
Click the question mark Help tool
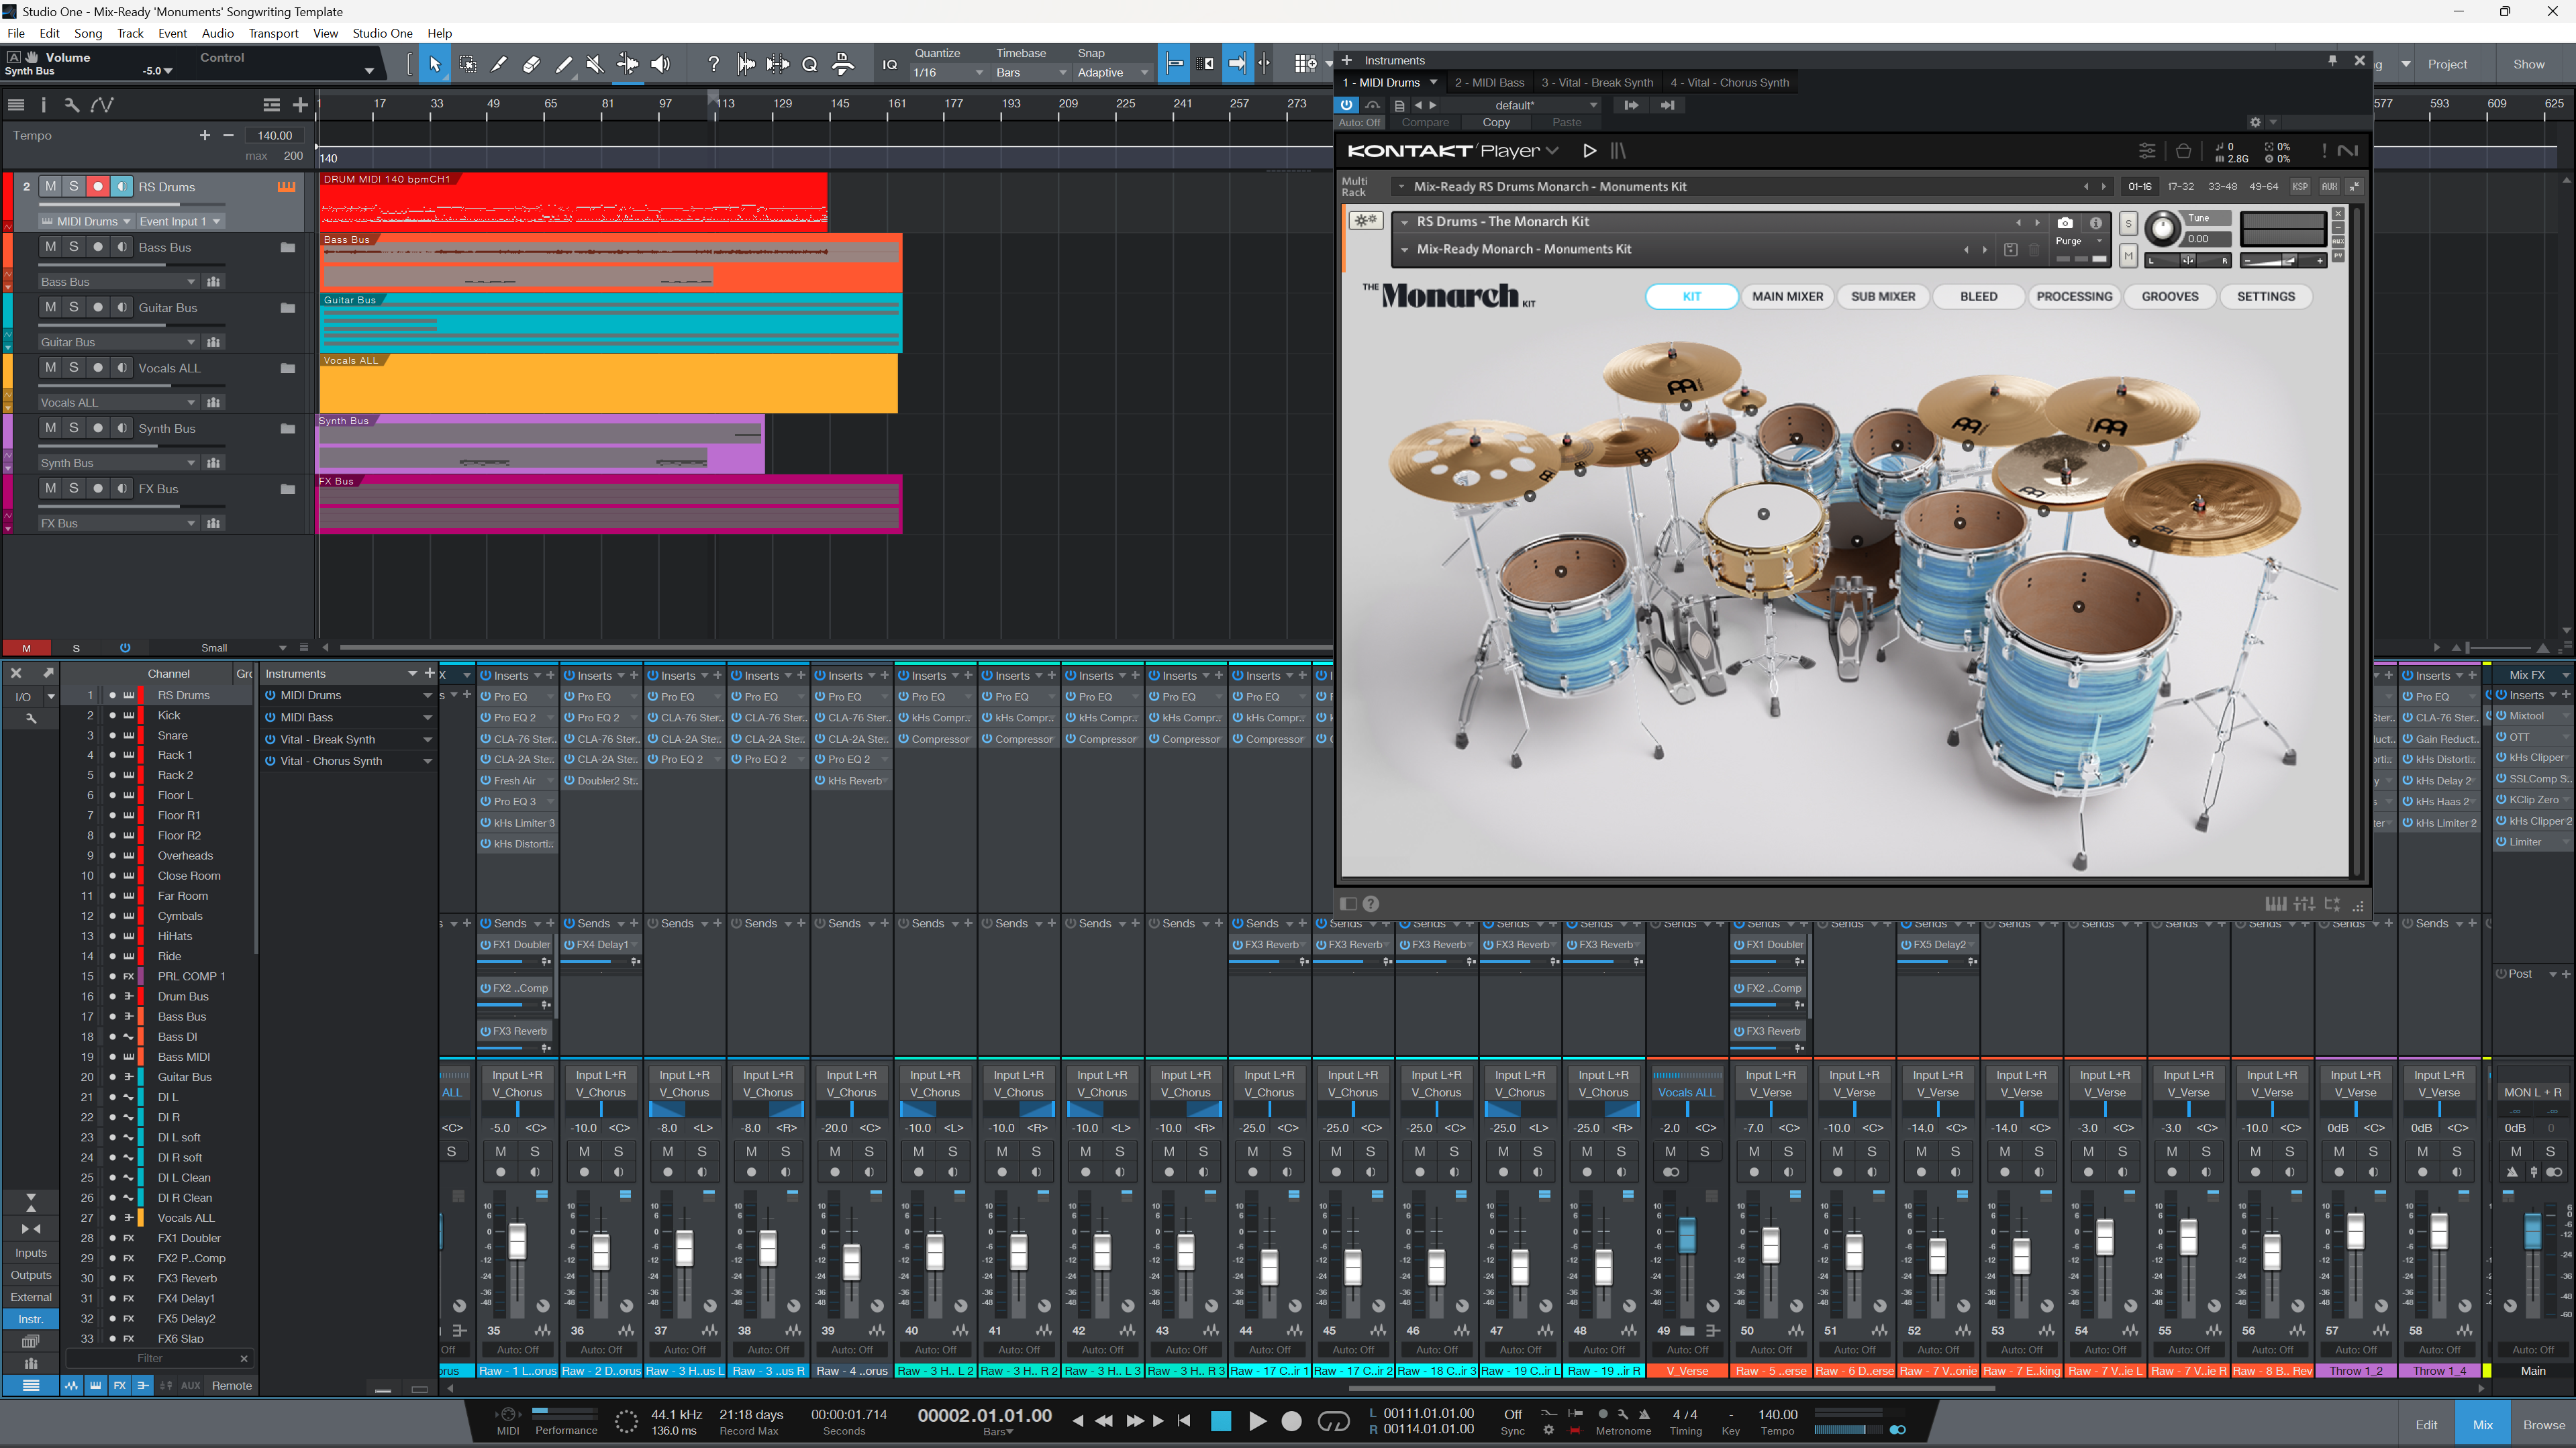click(713, 64)
